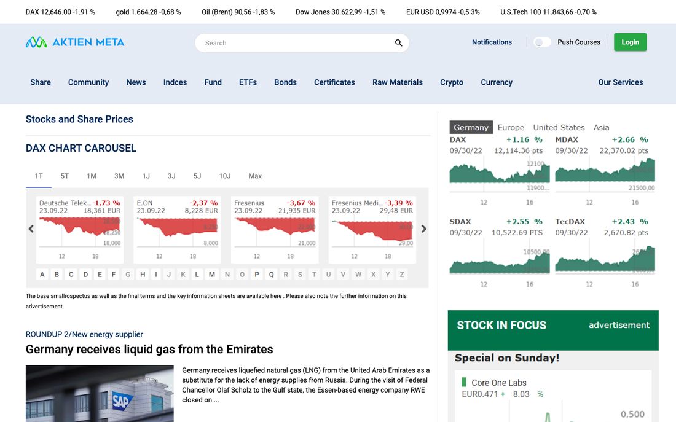
Task: Select the 3M chart period tab
Action: [119, 176]
